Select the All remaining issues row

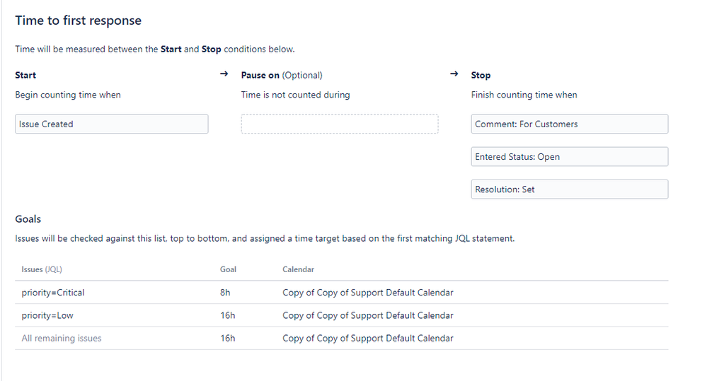point(341,338)
